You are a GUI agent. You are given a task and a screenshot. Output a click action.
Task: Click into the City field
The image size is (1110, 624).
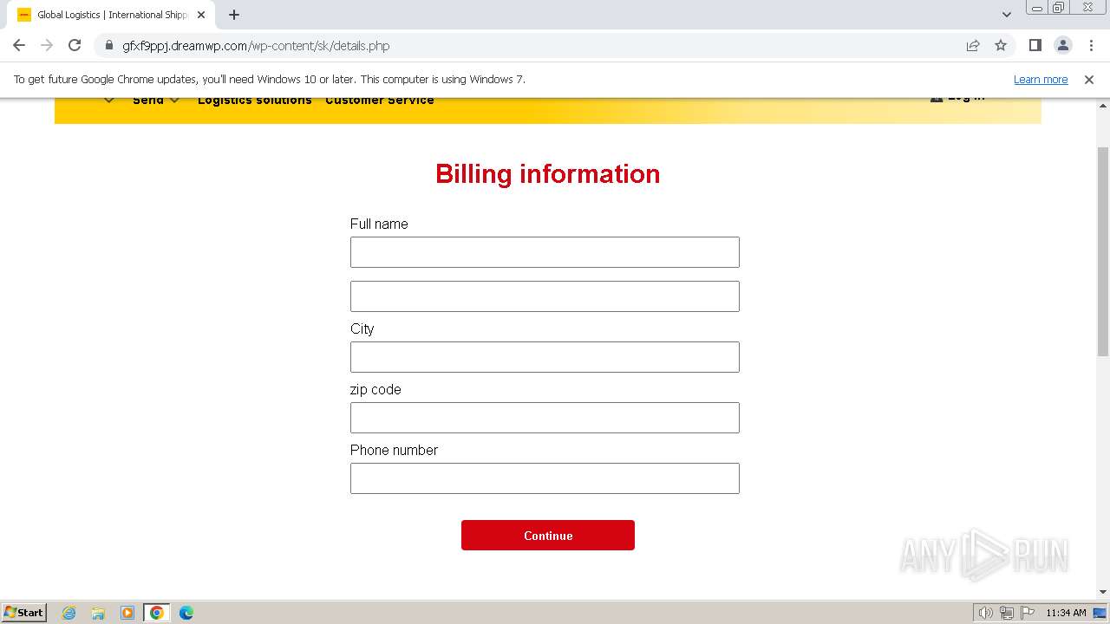[x=545, y=357]
